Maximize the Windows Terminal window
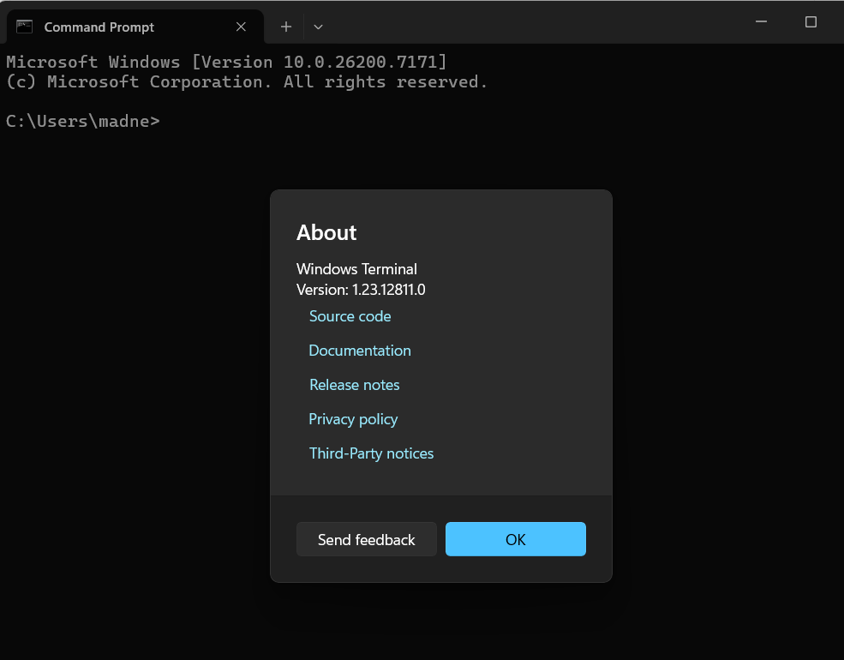 [811, 21]
